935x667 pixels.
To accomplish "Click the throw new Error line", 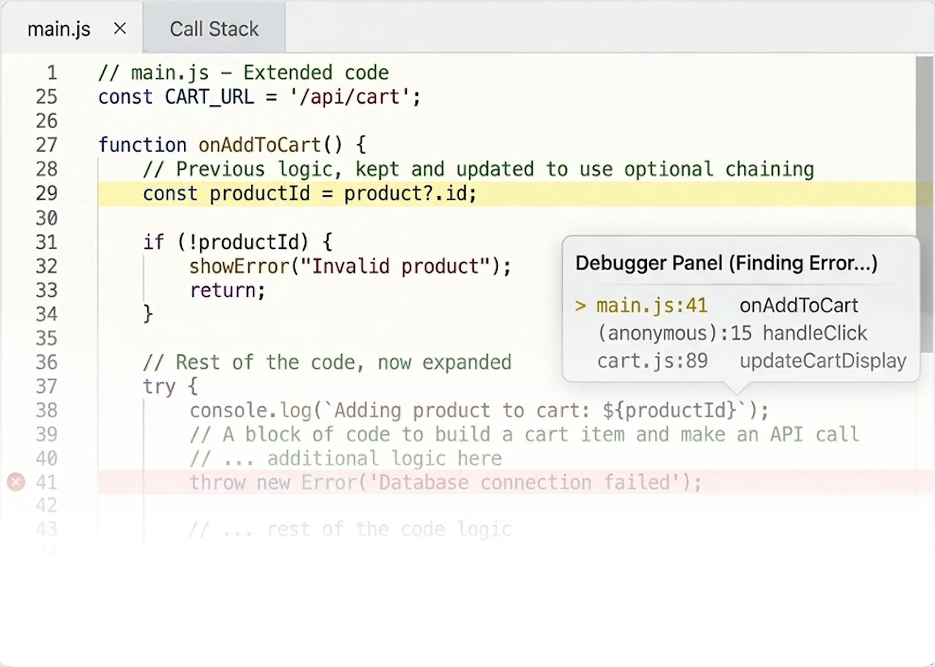I will pos(445,482).
